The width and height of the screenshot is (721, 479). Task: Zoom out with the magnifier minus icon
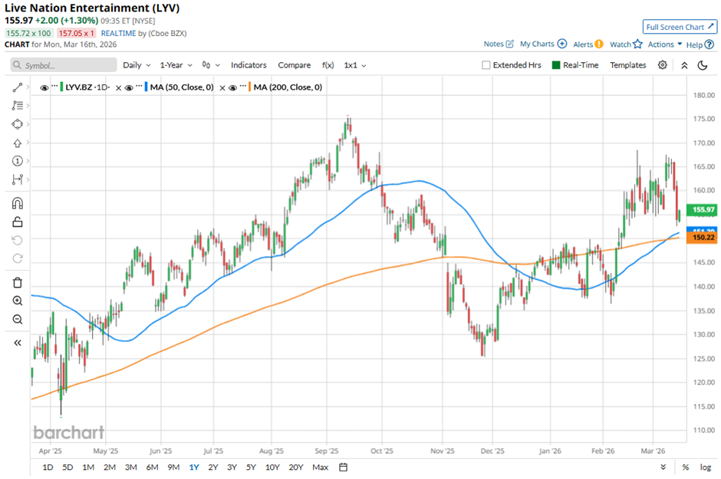coord(17,319)
